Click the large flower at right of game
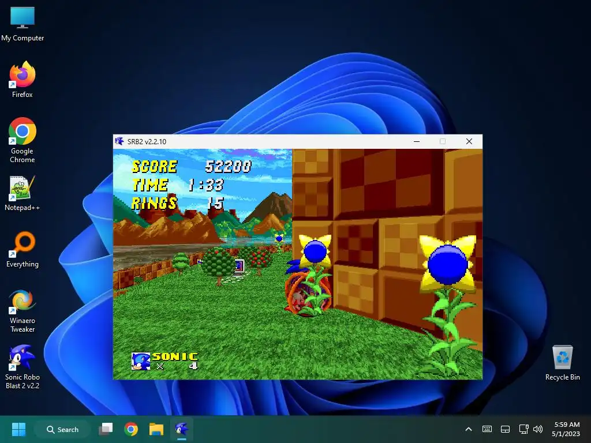Viewport: 591px width, 443px height. [448, 264]
